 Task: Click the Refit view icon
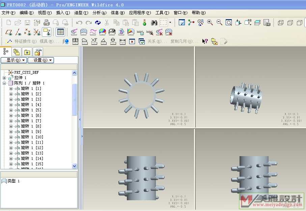click(229, 23)
